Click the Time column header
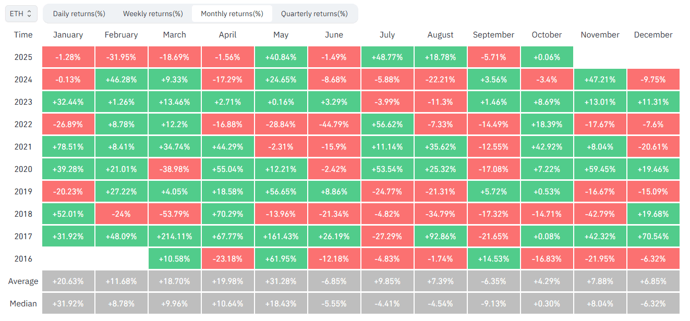Screen dimensions: 690x321 tap(23, 35)
